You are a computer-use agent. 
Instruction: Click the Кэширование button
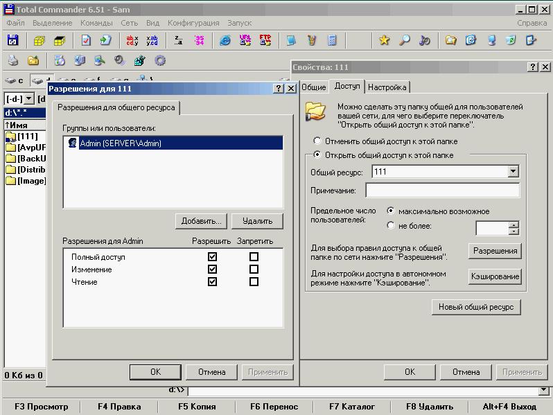(495, 276)
